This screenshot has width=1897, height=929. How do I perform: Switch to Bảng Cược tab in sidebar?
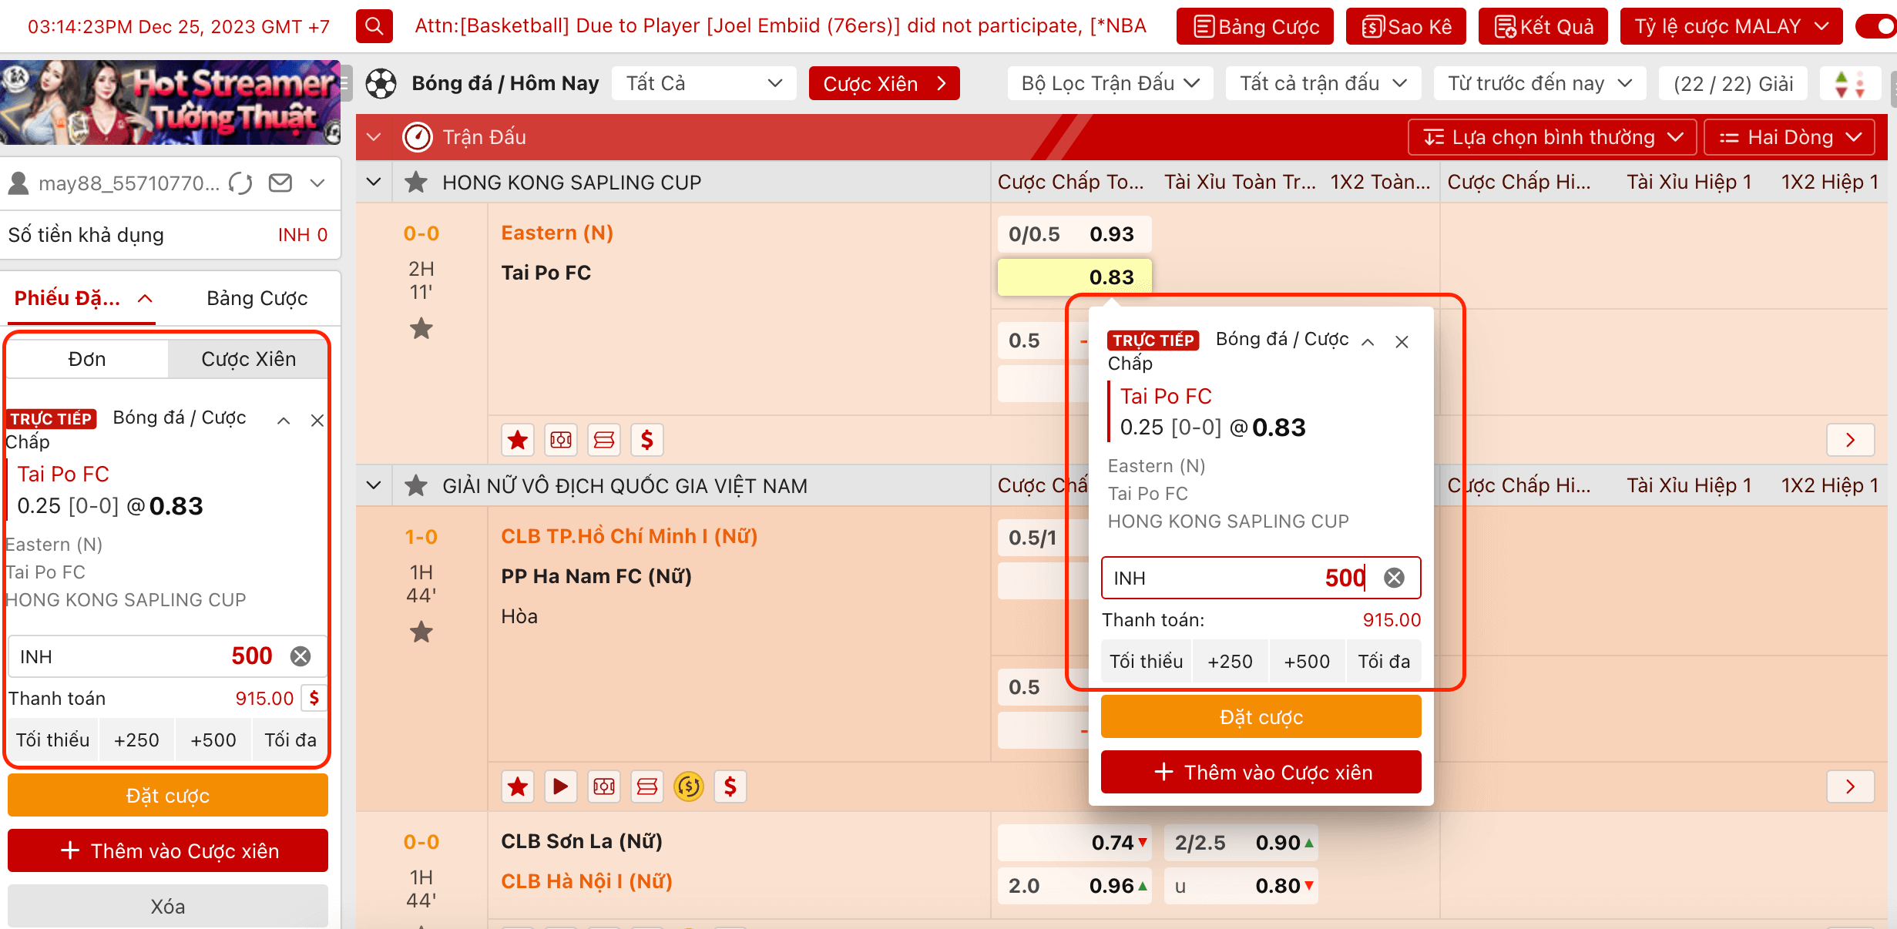tap(257, 298)
